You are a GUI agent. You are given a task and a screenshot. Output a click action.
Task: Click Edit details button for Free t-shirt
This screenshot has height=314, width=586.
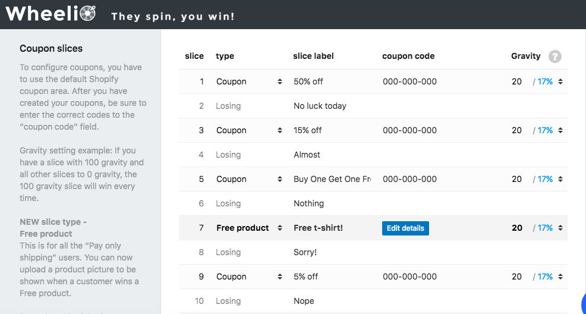pos(405,228)
